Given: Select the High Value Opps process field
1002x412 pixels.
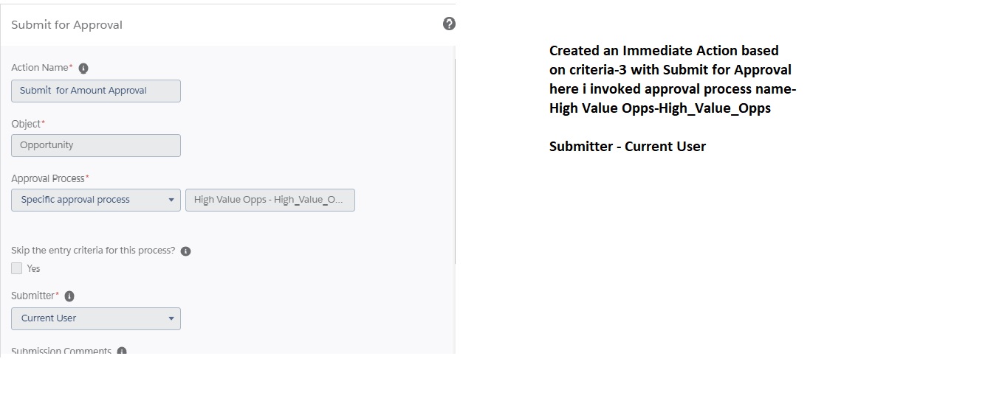Looking at the screenshot, I should pyautogui.click(x=270, y=200).
